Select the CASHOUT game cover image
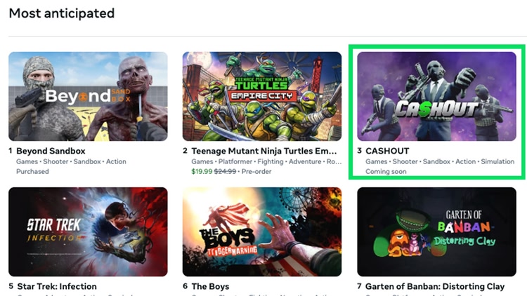The image size is (527, 296). point(436,96)
